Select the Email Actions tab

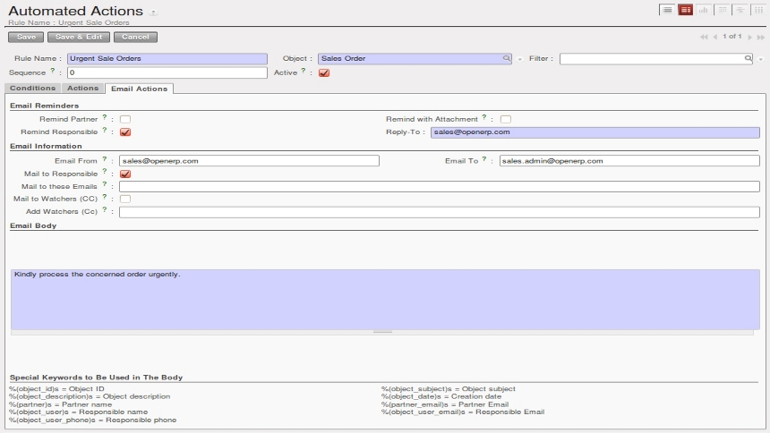pos(139,89)
